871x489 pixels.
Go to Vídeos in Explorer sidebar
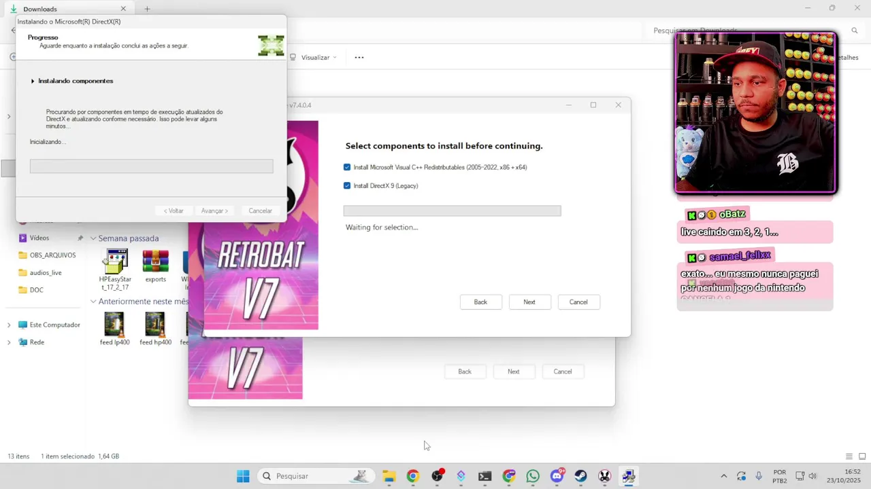point(39,238)
